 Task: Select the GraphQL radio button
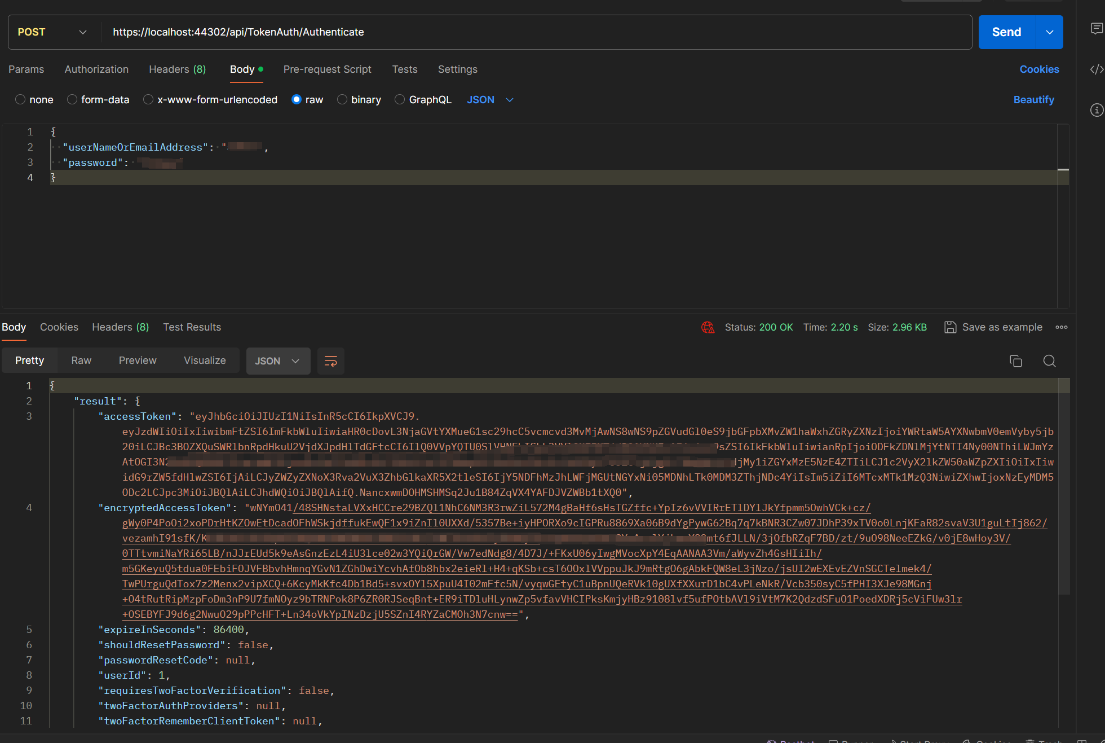(x=400, y=100)
